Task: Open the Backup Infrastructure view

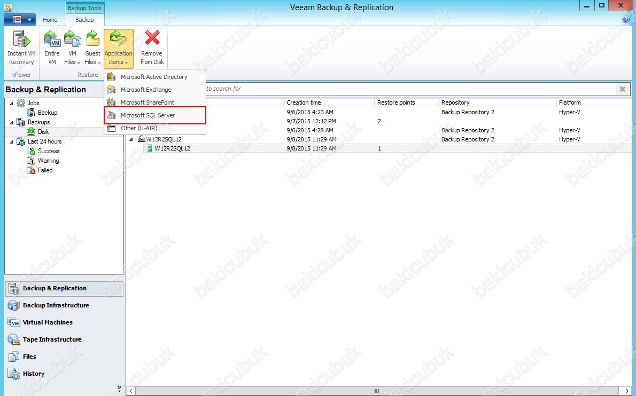Action: 64,305
